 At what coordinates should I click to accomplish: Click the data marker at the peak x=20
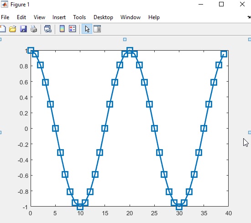(x=130, y=50)
